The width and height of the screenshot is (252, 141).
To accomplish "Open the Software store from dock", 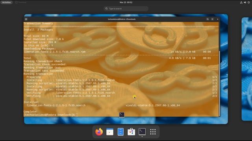I will 131,132.
